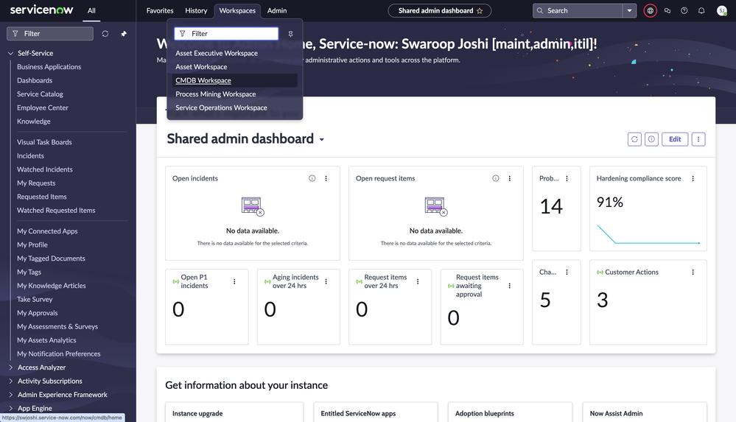
Task: Expand Admin Experience Framework section
Action: point(10,395)
